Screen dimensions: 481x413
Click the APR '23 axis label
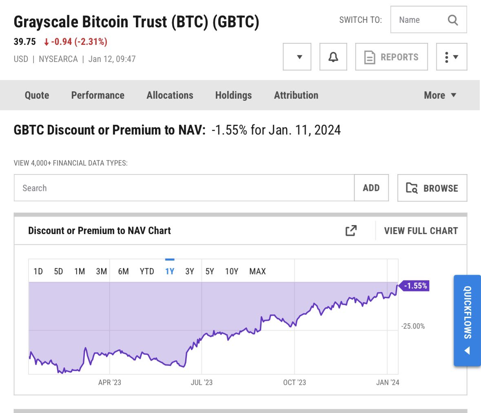109,382
